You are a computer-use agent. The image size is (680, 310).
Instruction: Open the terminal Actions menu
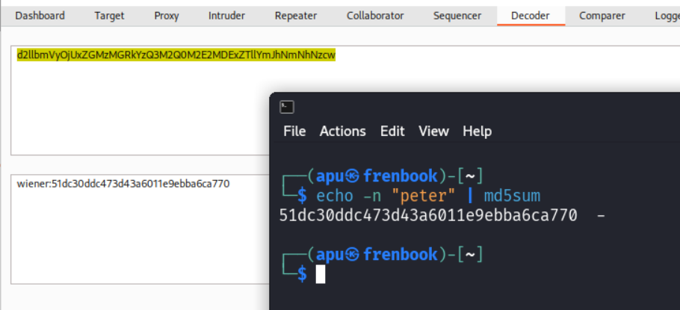[343, 131]
